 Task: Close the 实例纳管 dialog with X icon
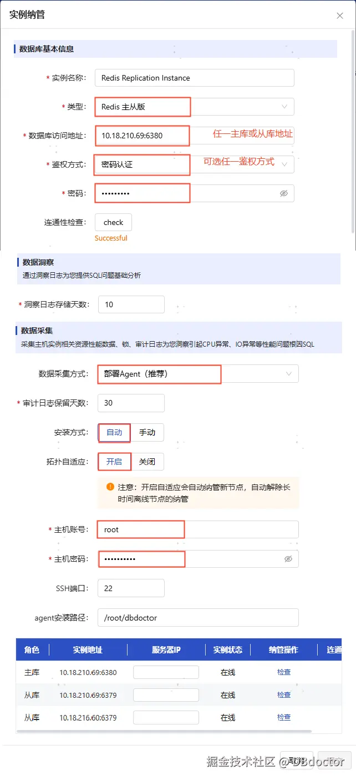pyautogui.click(x=340, y=16)
